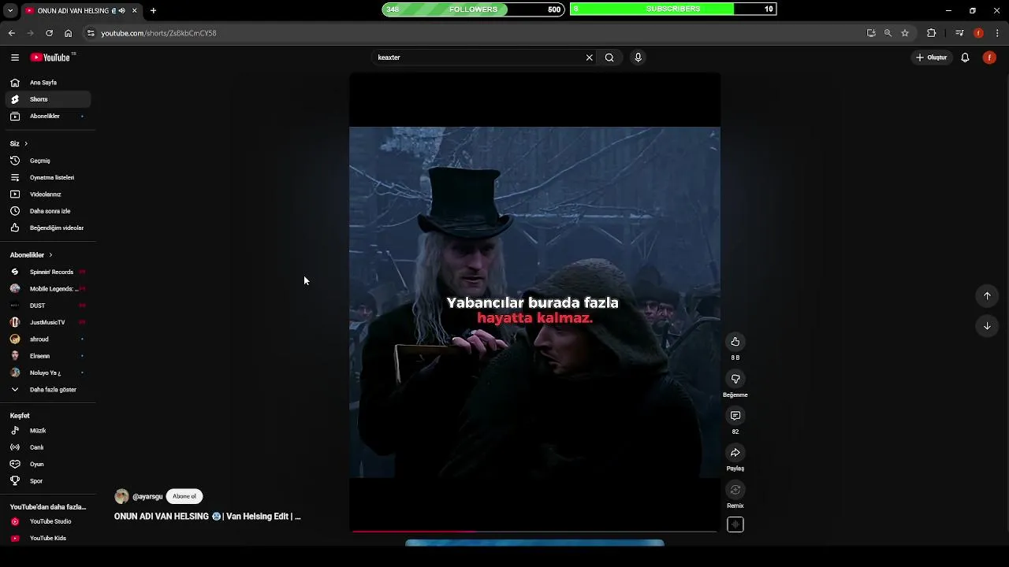Open Chrome three-dot menu
1009x567 pixels.
[x=998, y=33]
